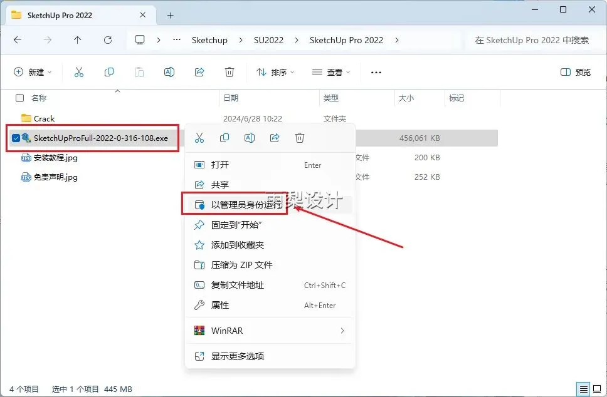Image resolution: width=607 pixels, height=397 pixels.
Task: Click the 200 KB size of 安装教程.jpg
Action: point(427,157)
